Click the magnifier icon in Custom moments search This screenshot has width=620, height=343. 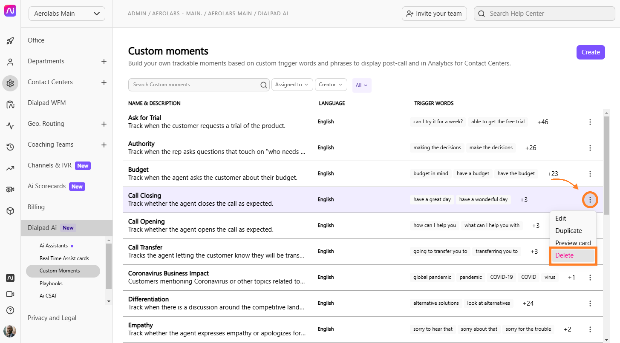point(264,85)
